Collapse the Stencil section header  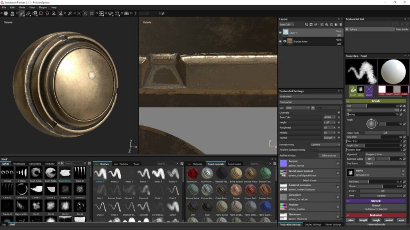(376, 201)
